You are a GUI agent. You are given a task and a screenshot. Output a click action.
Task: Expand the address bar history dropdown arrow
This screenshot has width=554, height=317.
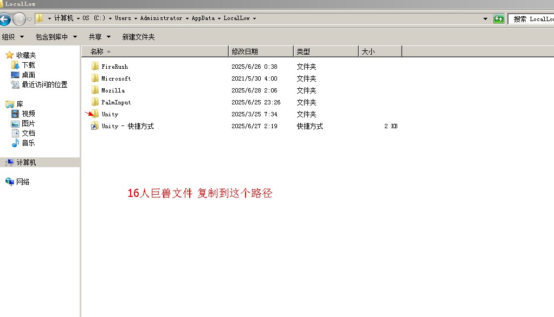(485, 18)
